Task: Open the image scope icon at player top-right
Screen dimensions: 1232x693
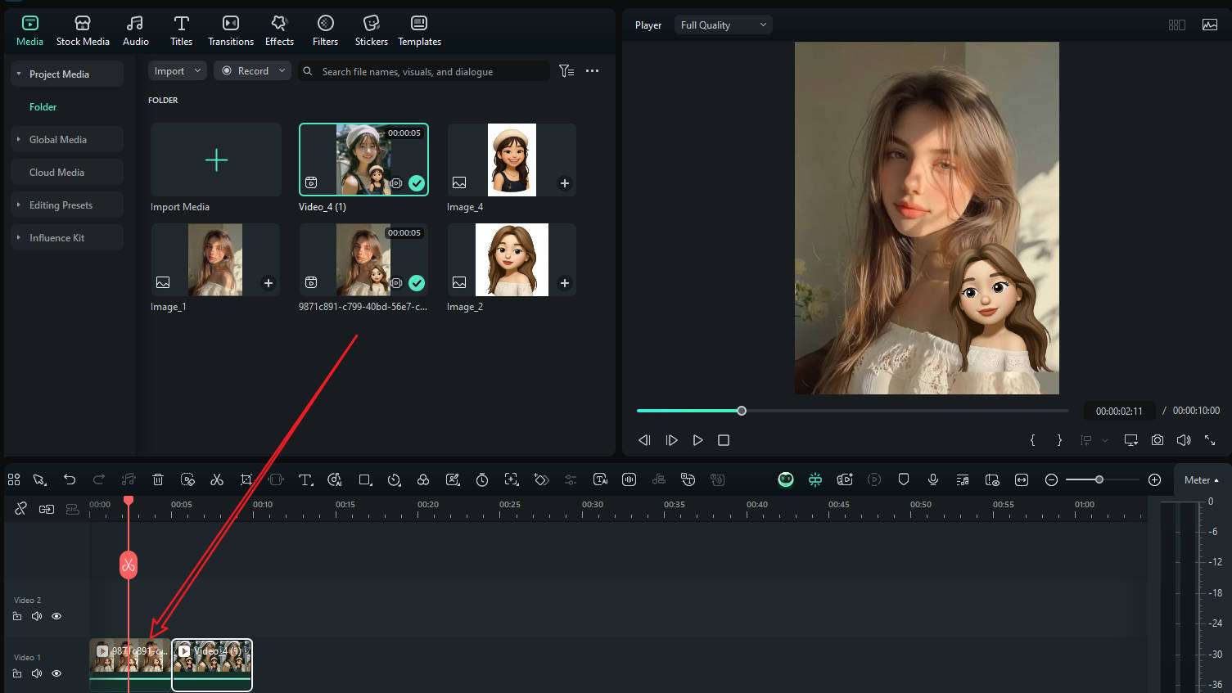Action: [x=1210, y=25]
